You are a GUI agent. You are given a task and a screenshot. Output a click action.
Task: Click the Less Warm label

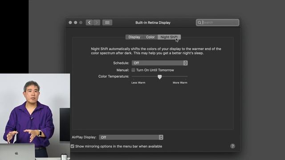[x=138, y=83]
